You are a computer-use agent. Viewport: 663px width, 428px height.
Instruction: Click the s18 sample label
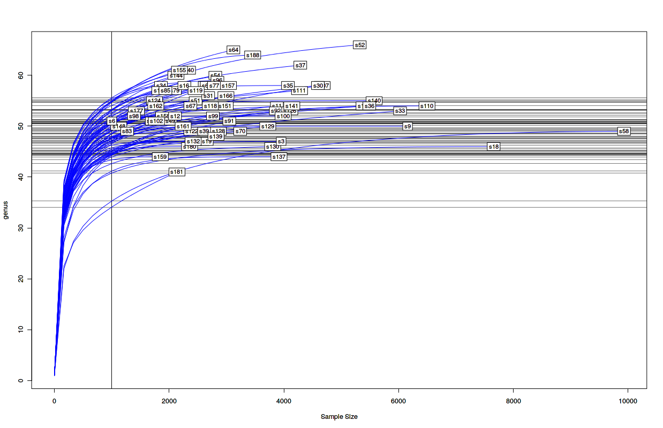(493, 147)
